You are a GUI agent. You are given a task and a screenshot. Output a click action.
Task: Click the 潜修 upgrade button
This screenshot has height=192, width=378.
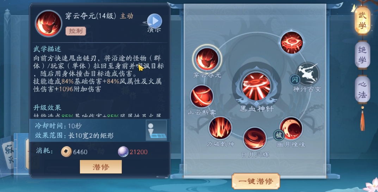click(x=101, y=167)
